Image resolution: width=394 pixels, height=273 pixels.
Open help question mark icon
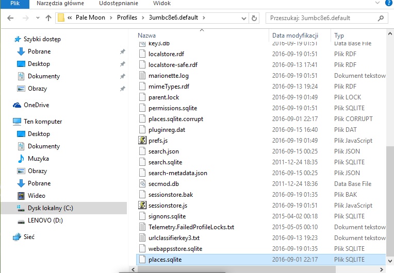(388, 3)
